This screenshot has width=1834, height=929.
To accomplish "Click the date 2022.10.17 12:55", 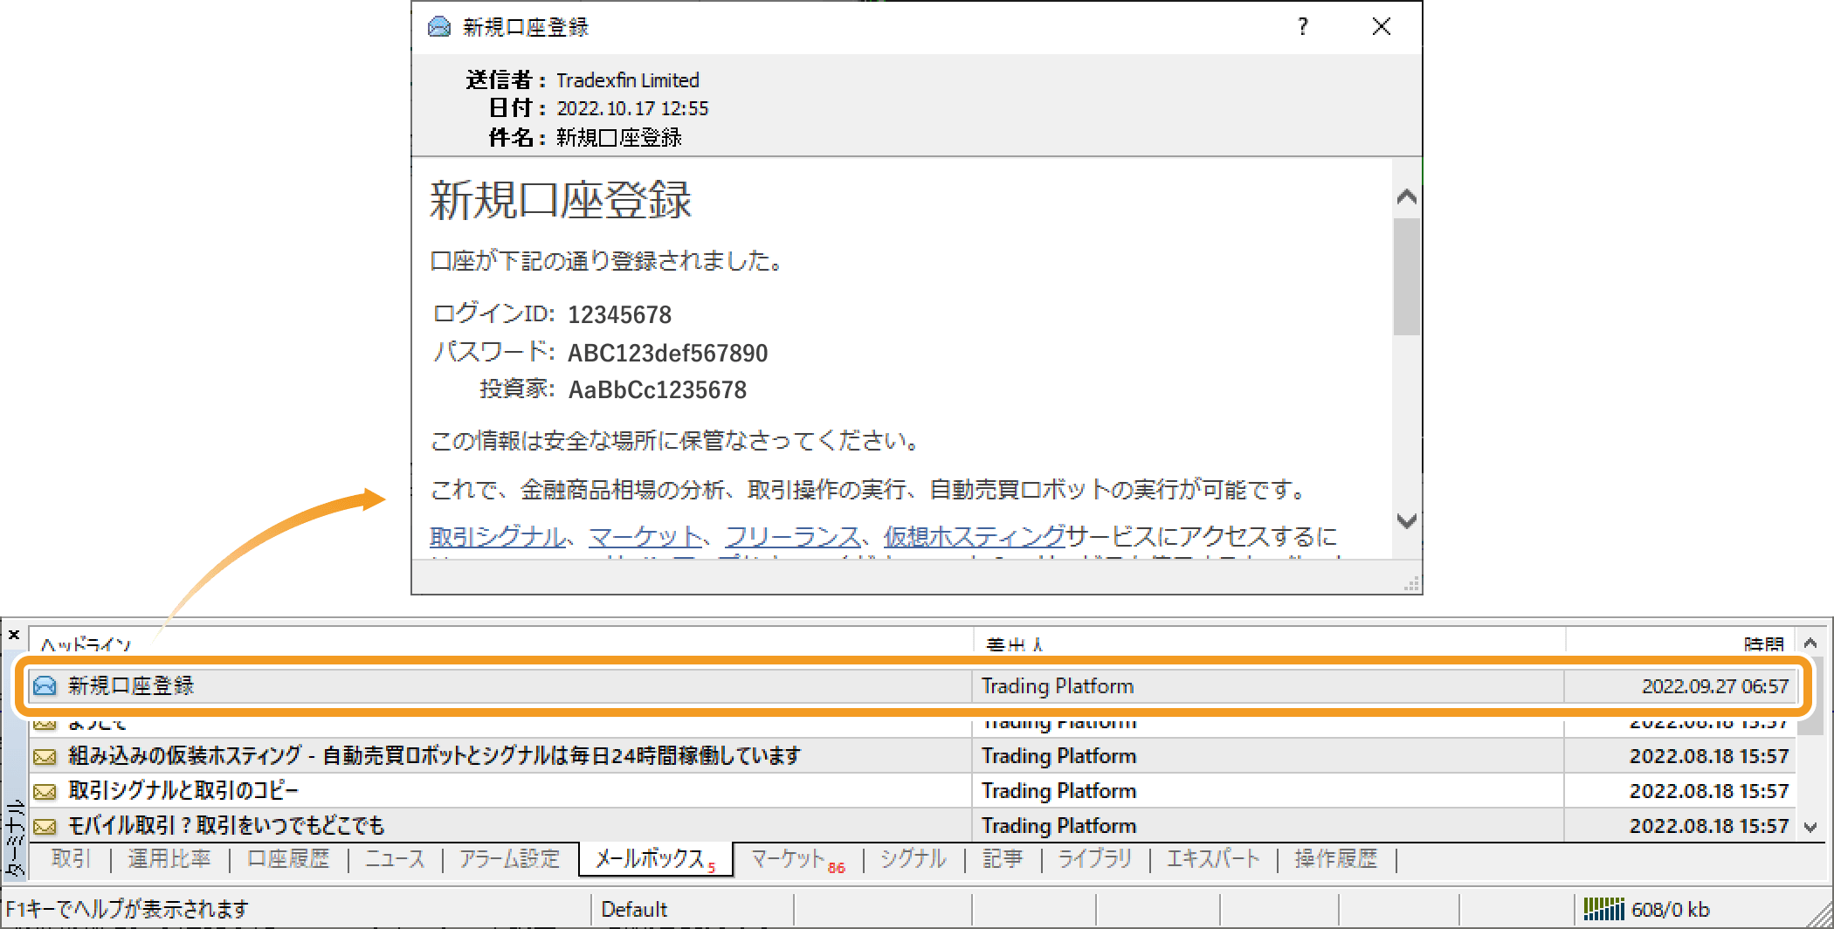I will (633, 108).
